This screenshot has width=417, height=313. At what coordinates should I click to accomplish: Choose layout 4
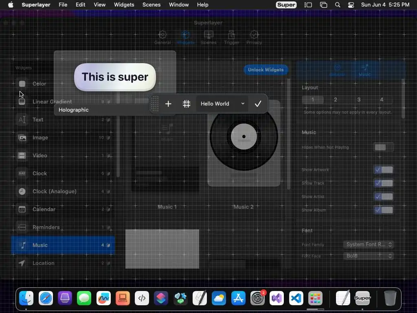pyautogui.click(x=382, y=100)
